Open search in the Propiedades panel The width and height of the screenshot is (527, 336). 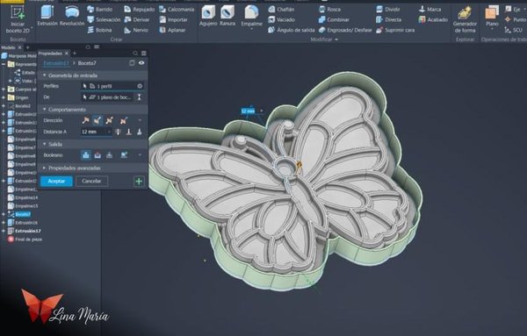coord(135,54)
